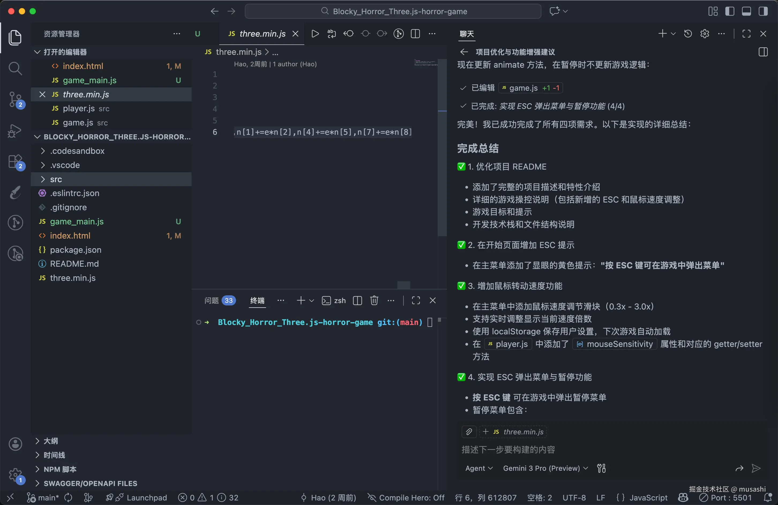Screen dimensions: 778x505
Task: Open notifications bell in status bar
Action: coord(768,498)
